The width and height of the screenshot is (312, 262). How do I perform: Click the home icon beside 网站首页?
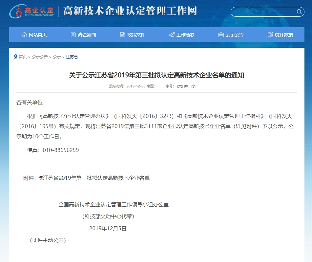pos(24,35)
